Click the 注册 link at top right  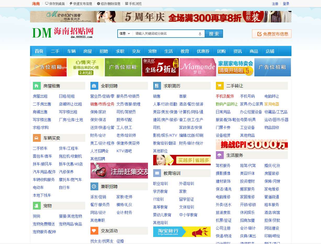pos(275,4)
